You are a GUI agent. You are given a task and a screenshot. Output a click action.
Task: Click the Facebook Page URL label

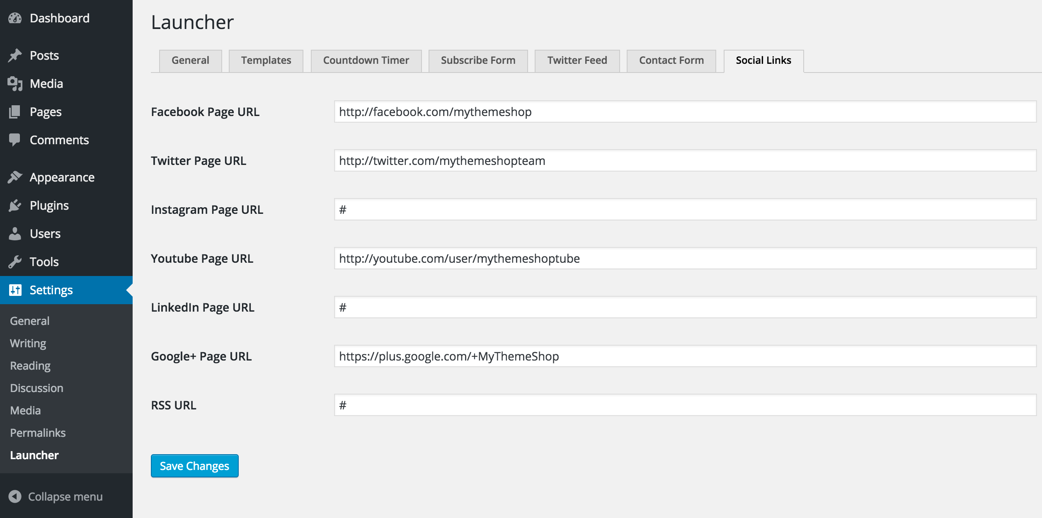click(x=205, y=112)
